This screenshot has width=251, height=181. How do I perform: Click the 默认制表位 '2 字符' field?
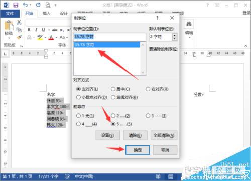161,37
